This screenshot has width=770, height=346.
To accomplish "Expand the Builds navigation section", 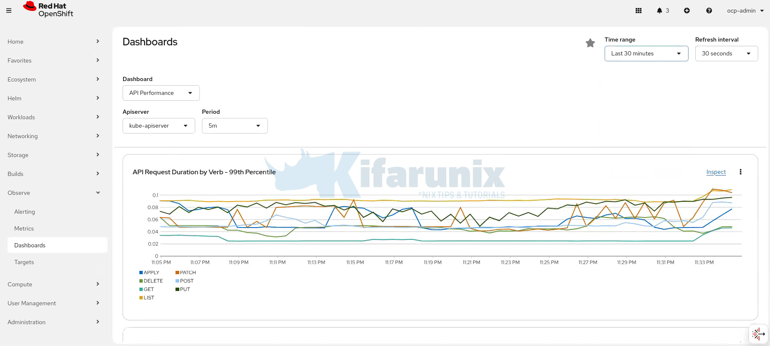I will (x=54, y=174).
